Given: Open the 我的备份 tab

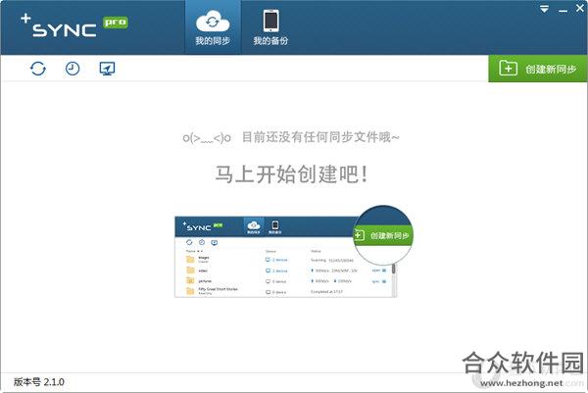Looking at the screenshot, I should coord(270,27).
